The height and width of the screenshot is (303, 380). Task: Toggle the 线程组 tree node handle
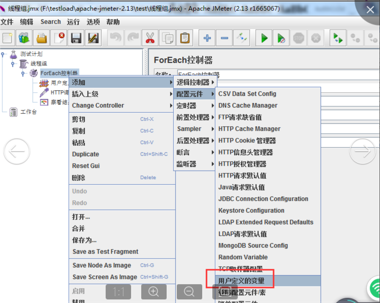[x=13, y=64]
